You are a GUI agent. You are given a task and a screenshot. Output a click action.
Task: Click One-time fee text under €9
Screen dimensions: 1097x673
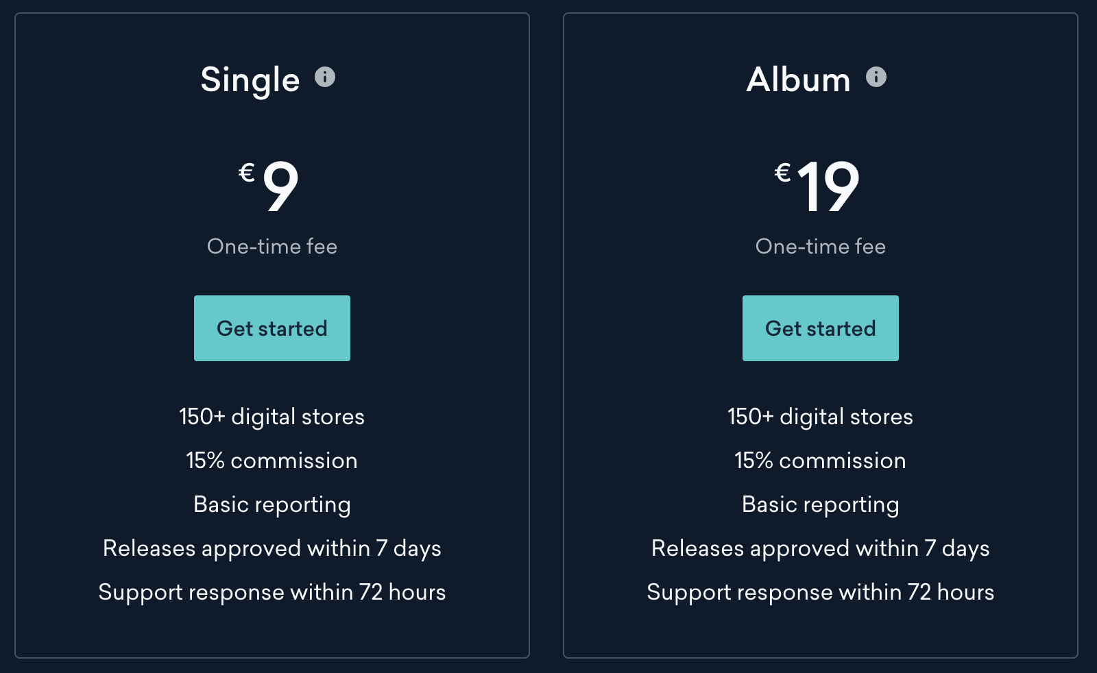point(272,246)
